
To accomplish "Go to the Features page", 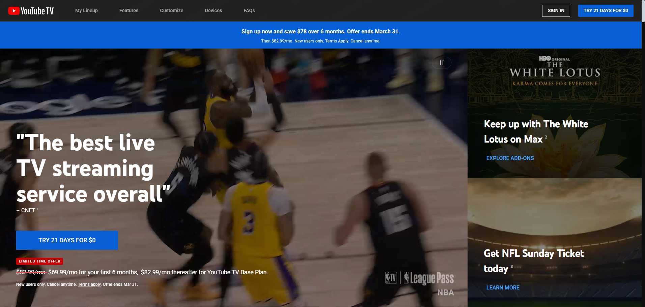I will coord(129,10).
